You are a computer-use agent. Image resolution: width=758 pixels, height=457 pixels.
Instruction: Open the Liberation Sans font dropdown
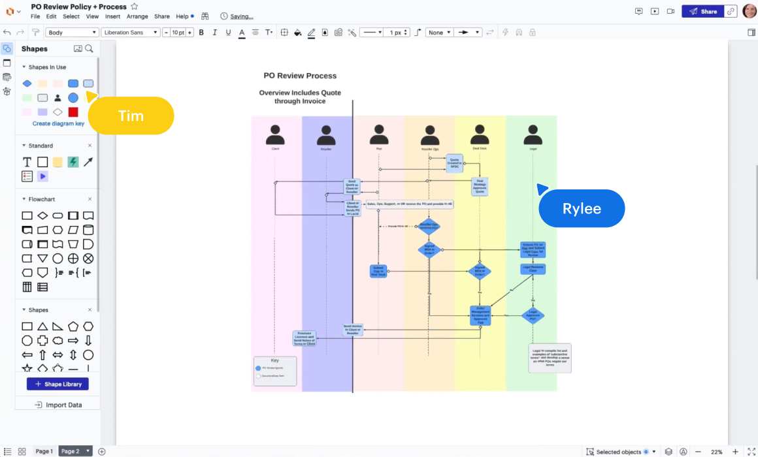point(131,33)
